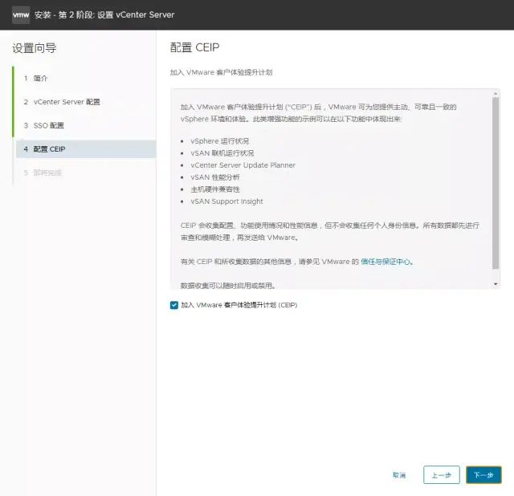This screenshot has height=496, width=514.
Task: Click the scrollbar down arrow
Action: (x=496, y=284)
